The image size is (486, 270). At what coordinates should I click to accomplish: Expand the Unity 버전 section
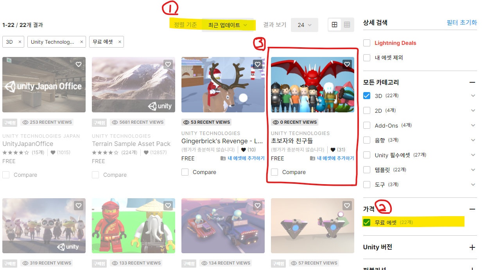(472, 247)
